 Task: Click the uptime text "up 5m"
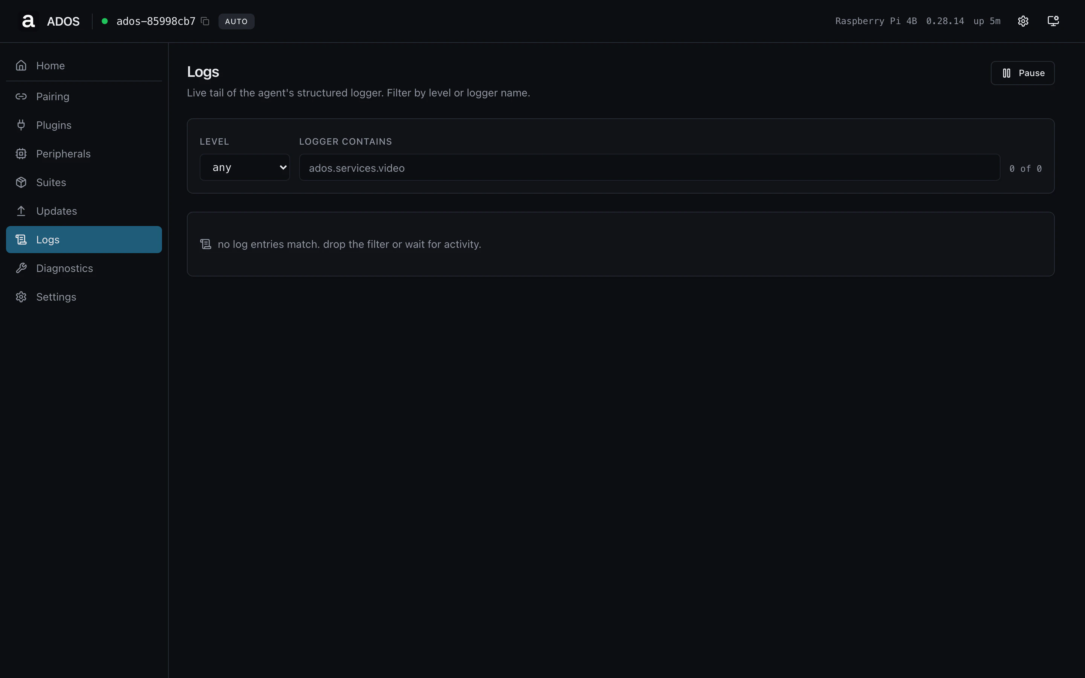click(987, 21)
